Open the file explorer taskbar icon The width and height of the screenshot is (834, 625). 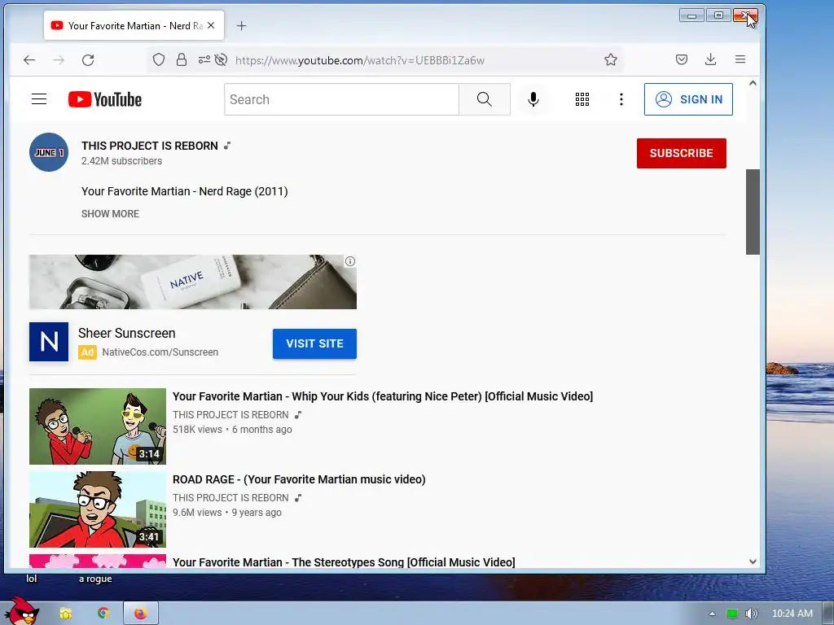pyautogui.click(x=65, y=614)
